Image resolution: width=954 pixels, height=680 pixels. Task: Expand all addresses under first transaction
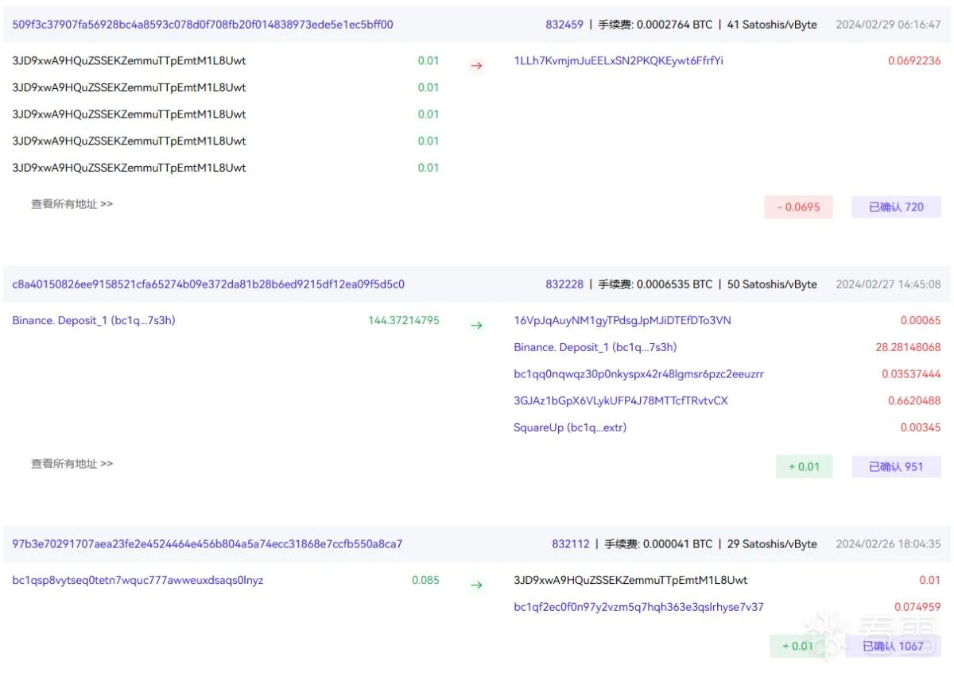click(x=72, y=204)
